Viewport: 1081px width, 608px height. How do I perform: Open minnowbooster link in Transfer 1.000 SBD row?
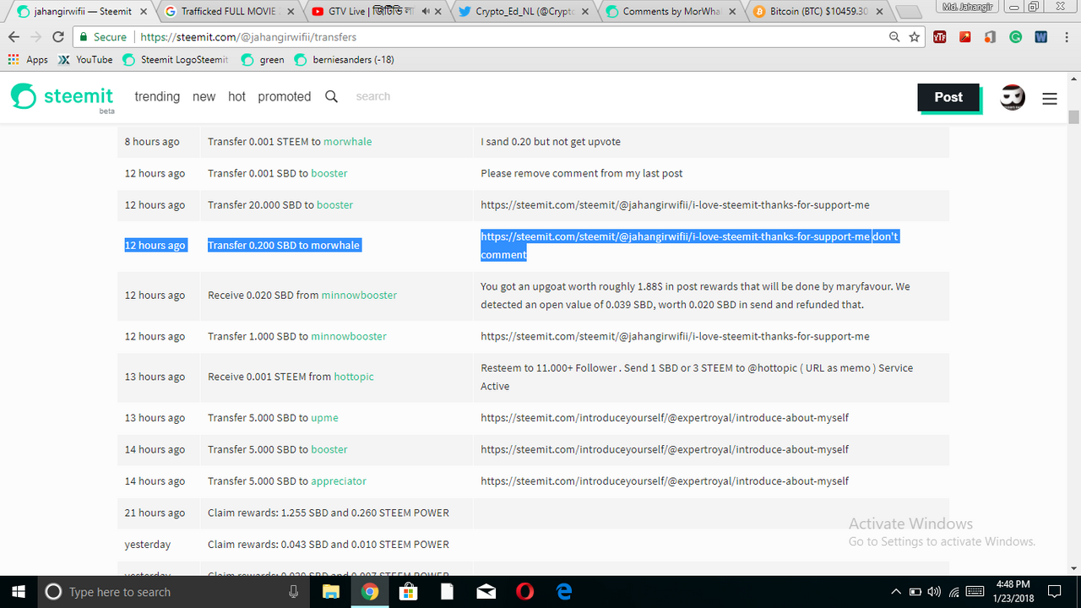point(349,336)
